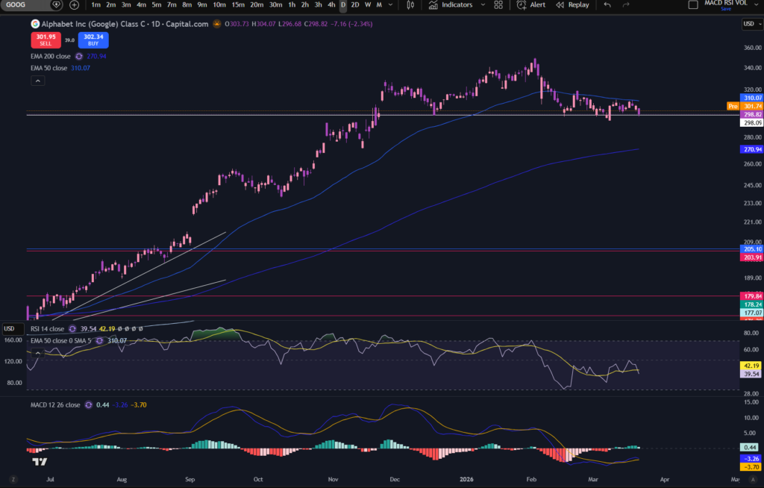Click the white 298.09 horizontal line price label
764x488 pixels.
(x=752, y=123)
